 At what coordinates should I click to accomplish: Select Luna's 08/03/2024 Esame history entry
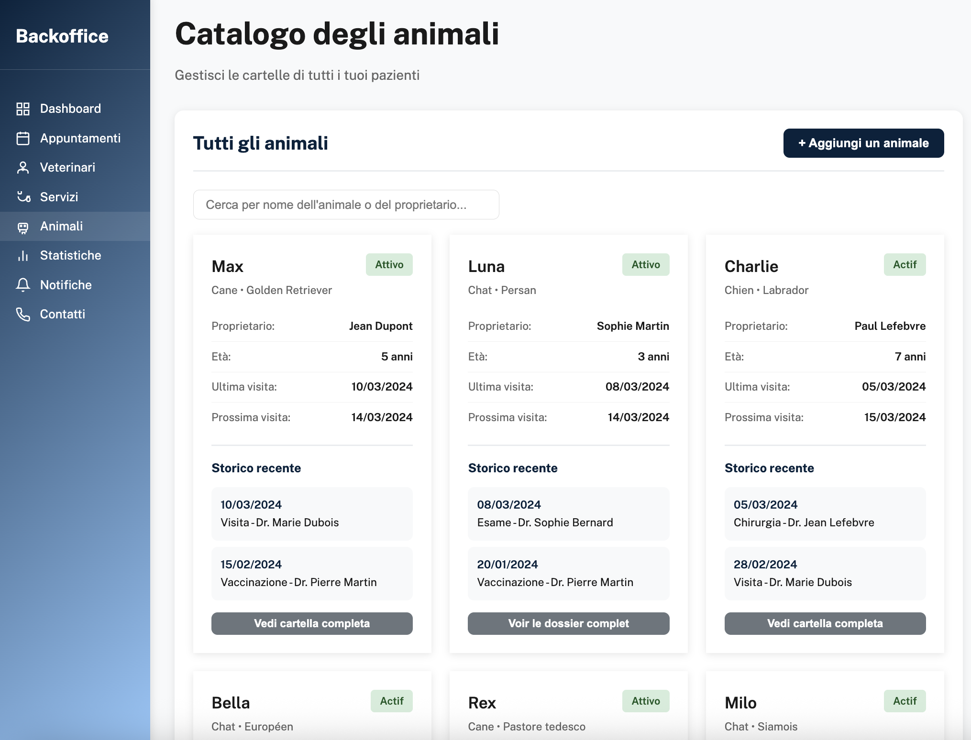(568, 513)
